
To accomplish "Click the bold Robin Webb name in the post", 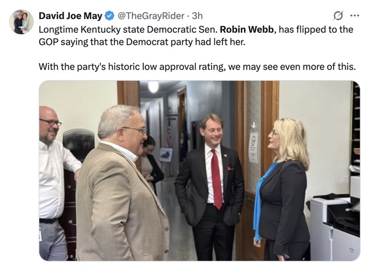I will click(247, 29).
